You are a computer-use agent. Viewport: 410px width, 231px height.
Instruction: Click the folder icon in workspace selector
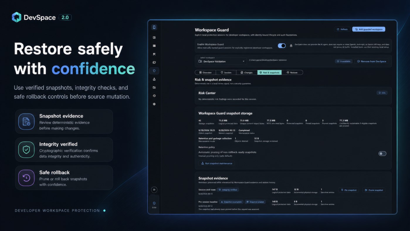coord(200,61)
